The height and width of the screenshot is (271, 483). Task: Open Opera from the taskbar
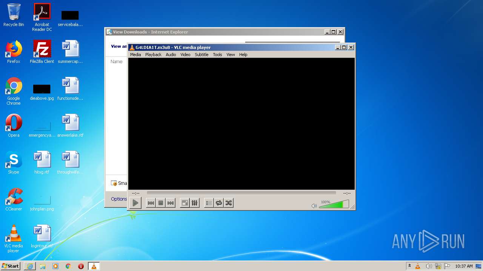coord(81,266)
